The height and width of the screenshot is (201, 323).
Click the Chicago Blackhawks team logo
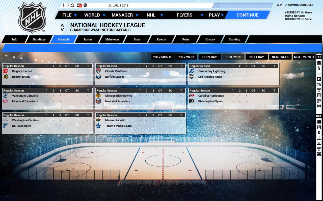(x=99, y=95)
